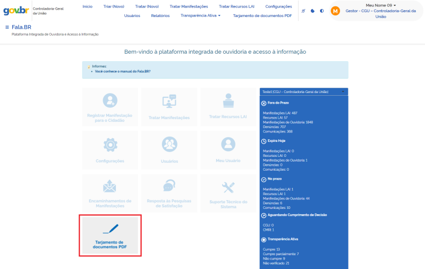Viewport: 425px width, 269px height.
Task: Click the No prazo checkmark icon
Action: click(263, 180)
